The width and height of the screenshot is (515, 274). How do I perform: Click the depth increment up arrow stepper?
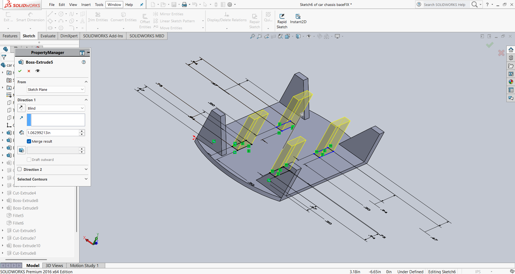pyautogui.click(x=82, y=131)
